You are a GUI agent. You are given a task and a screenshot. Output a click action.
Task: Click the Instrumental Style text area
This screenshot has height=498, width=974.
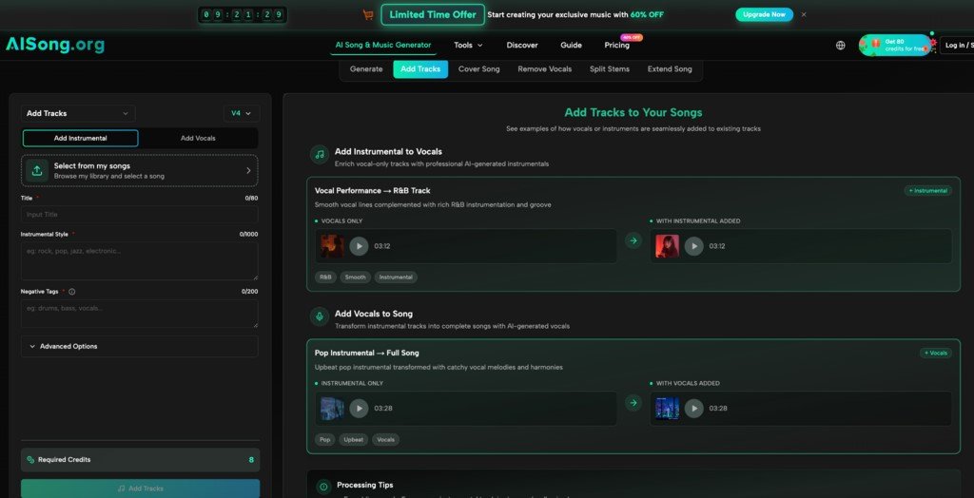[x=139, y=260]
